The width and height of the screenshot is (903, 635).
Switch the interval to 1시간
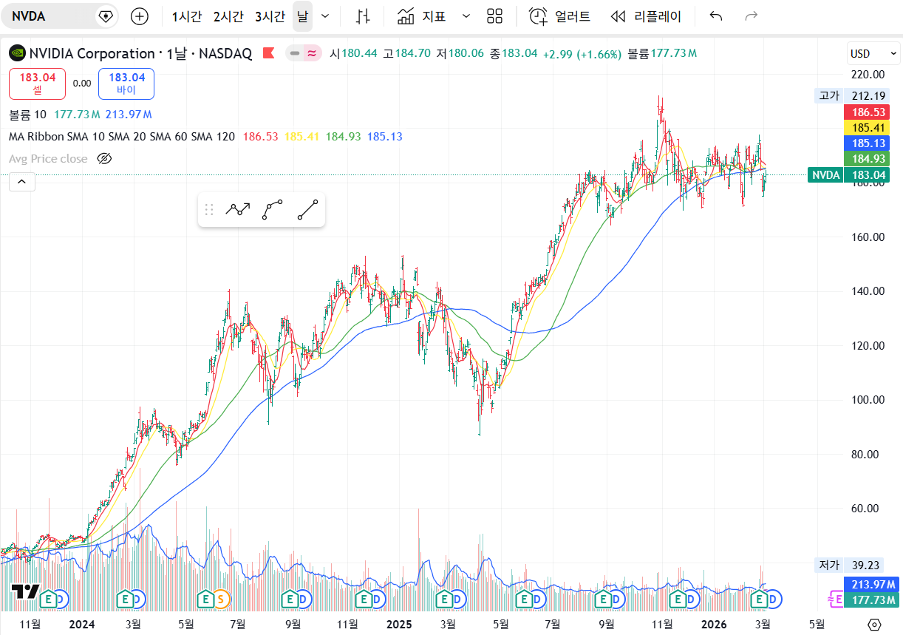(187, 16)
